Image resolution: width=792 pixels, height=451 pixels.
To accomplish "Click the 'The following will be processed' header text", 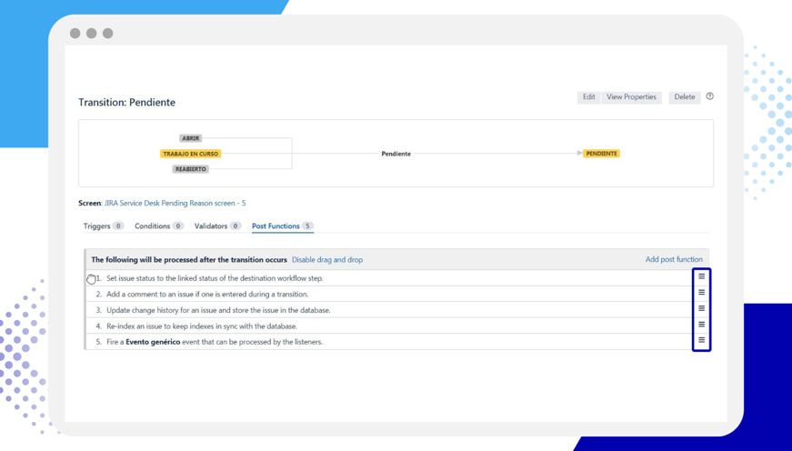I will pos(189,259).
